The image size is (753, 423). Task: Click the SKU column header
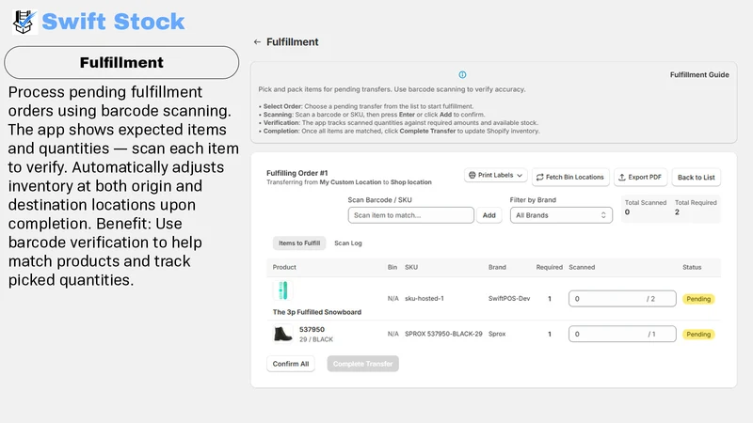pyautogui.click(x=411, y=267)
